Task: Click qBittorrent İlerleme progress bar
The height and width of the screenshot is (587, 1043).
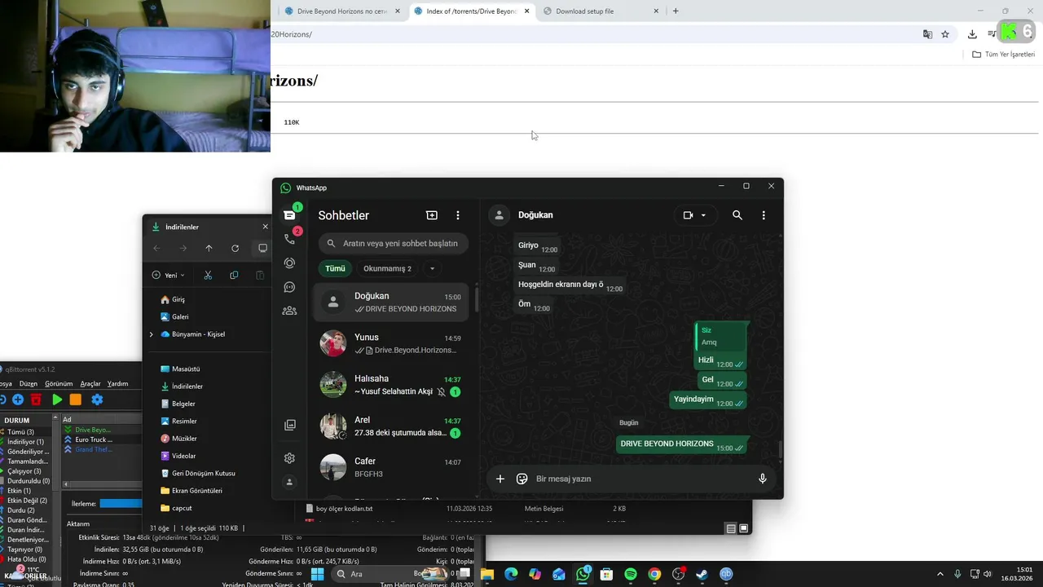Action: (x=121, y=504)
